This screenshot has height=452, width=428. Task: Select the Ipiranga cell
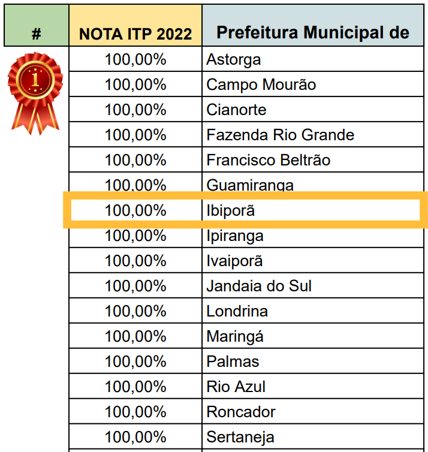point(313,236)
